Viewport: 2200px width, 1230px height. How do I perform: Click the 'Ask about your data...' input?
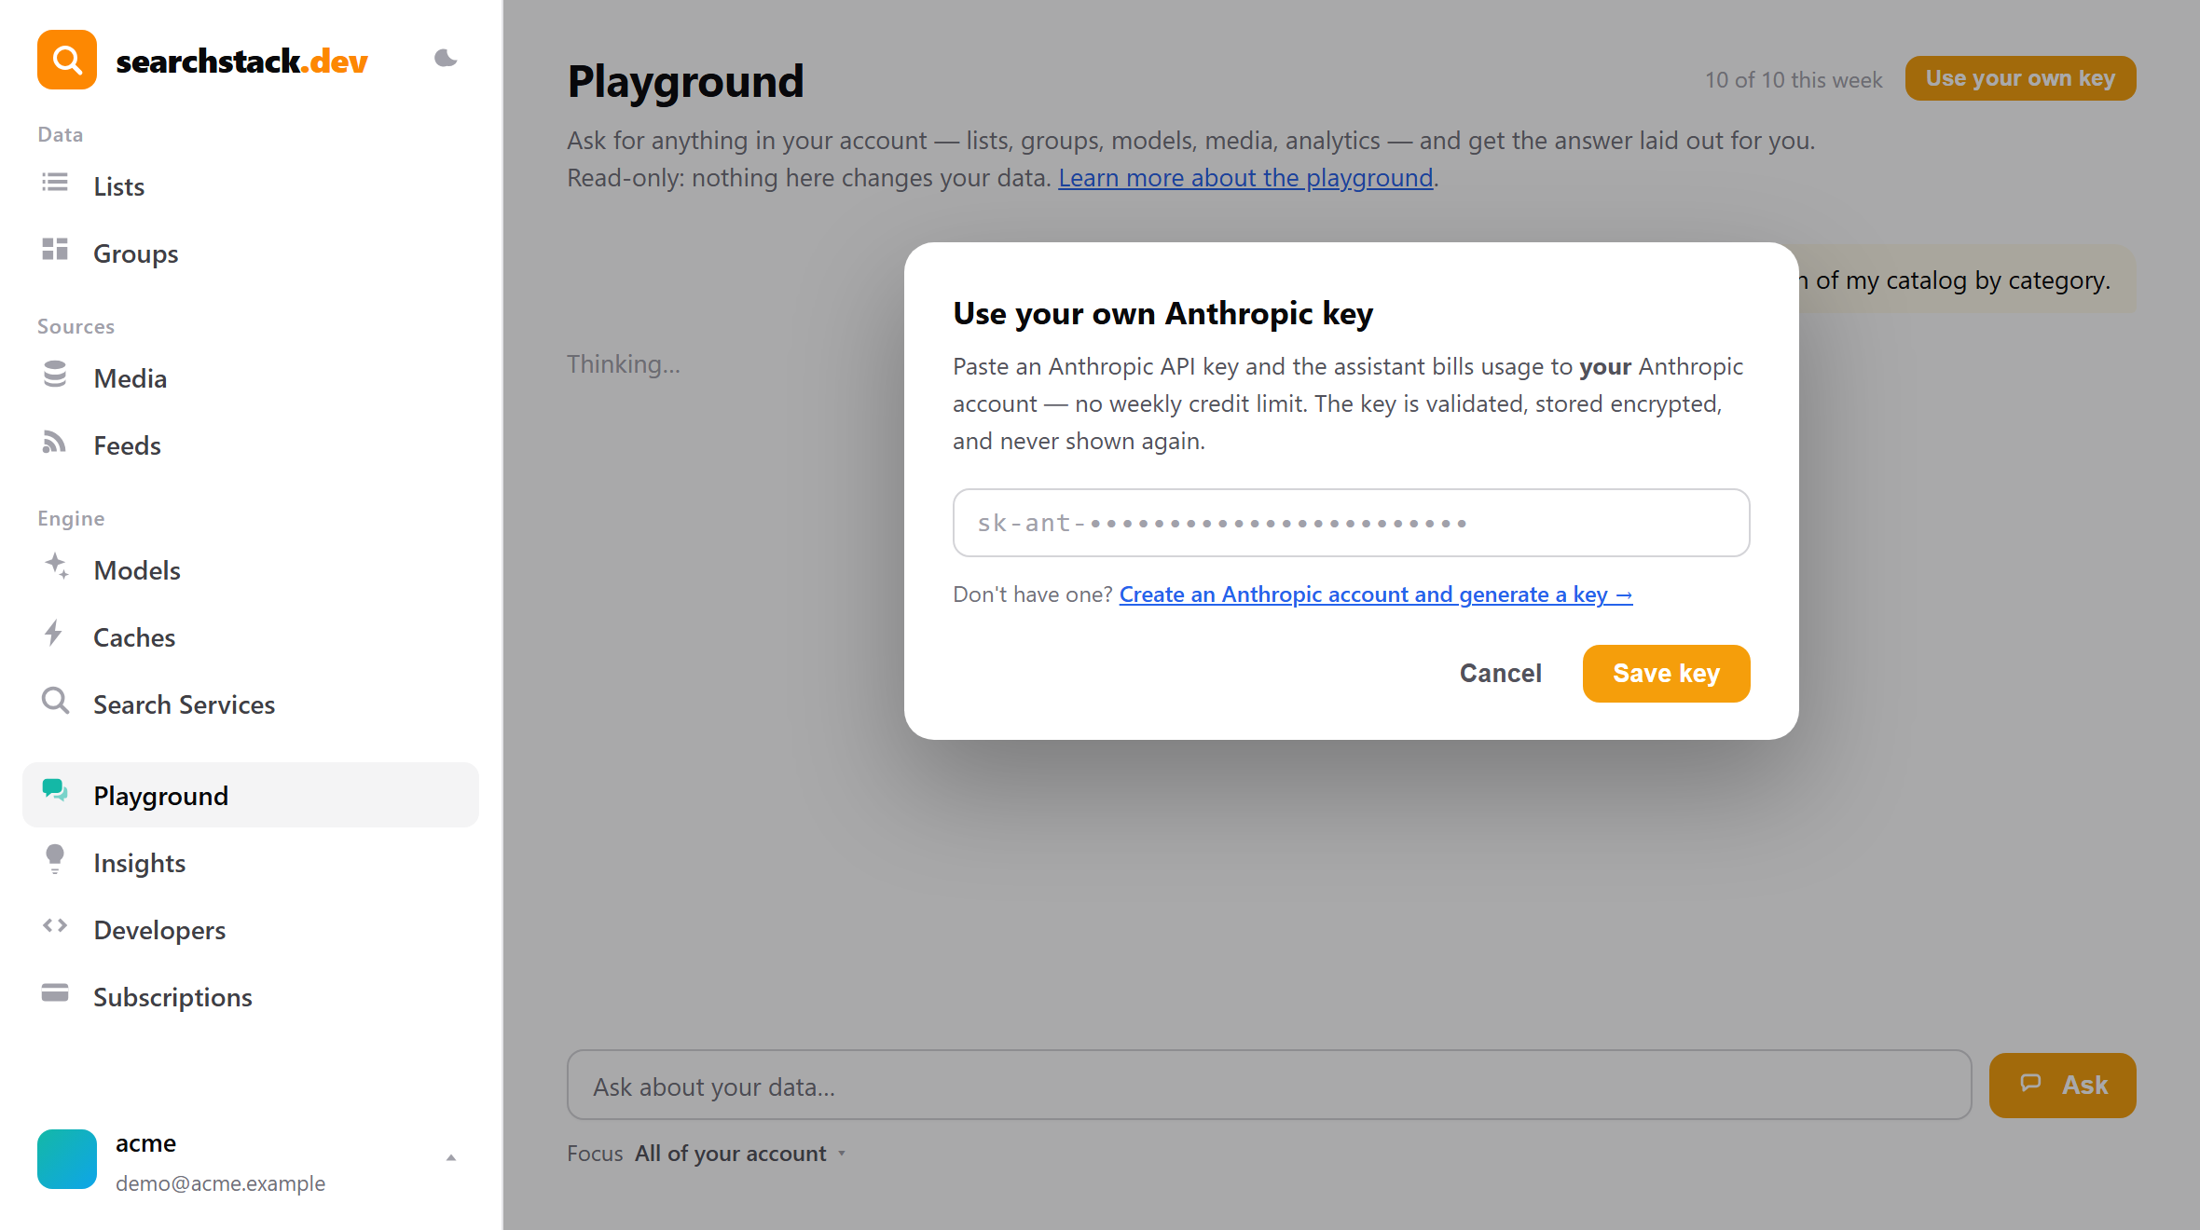tap(1269, 1086)
